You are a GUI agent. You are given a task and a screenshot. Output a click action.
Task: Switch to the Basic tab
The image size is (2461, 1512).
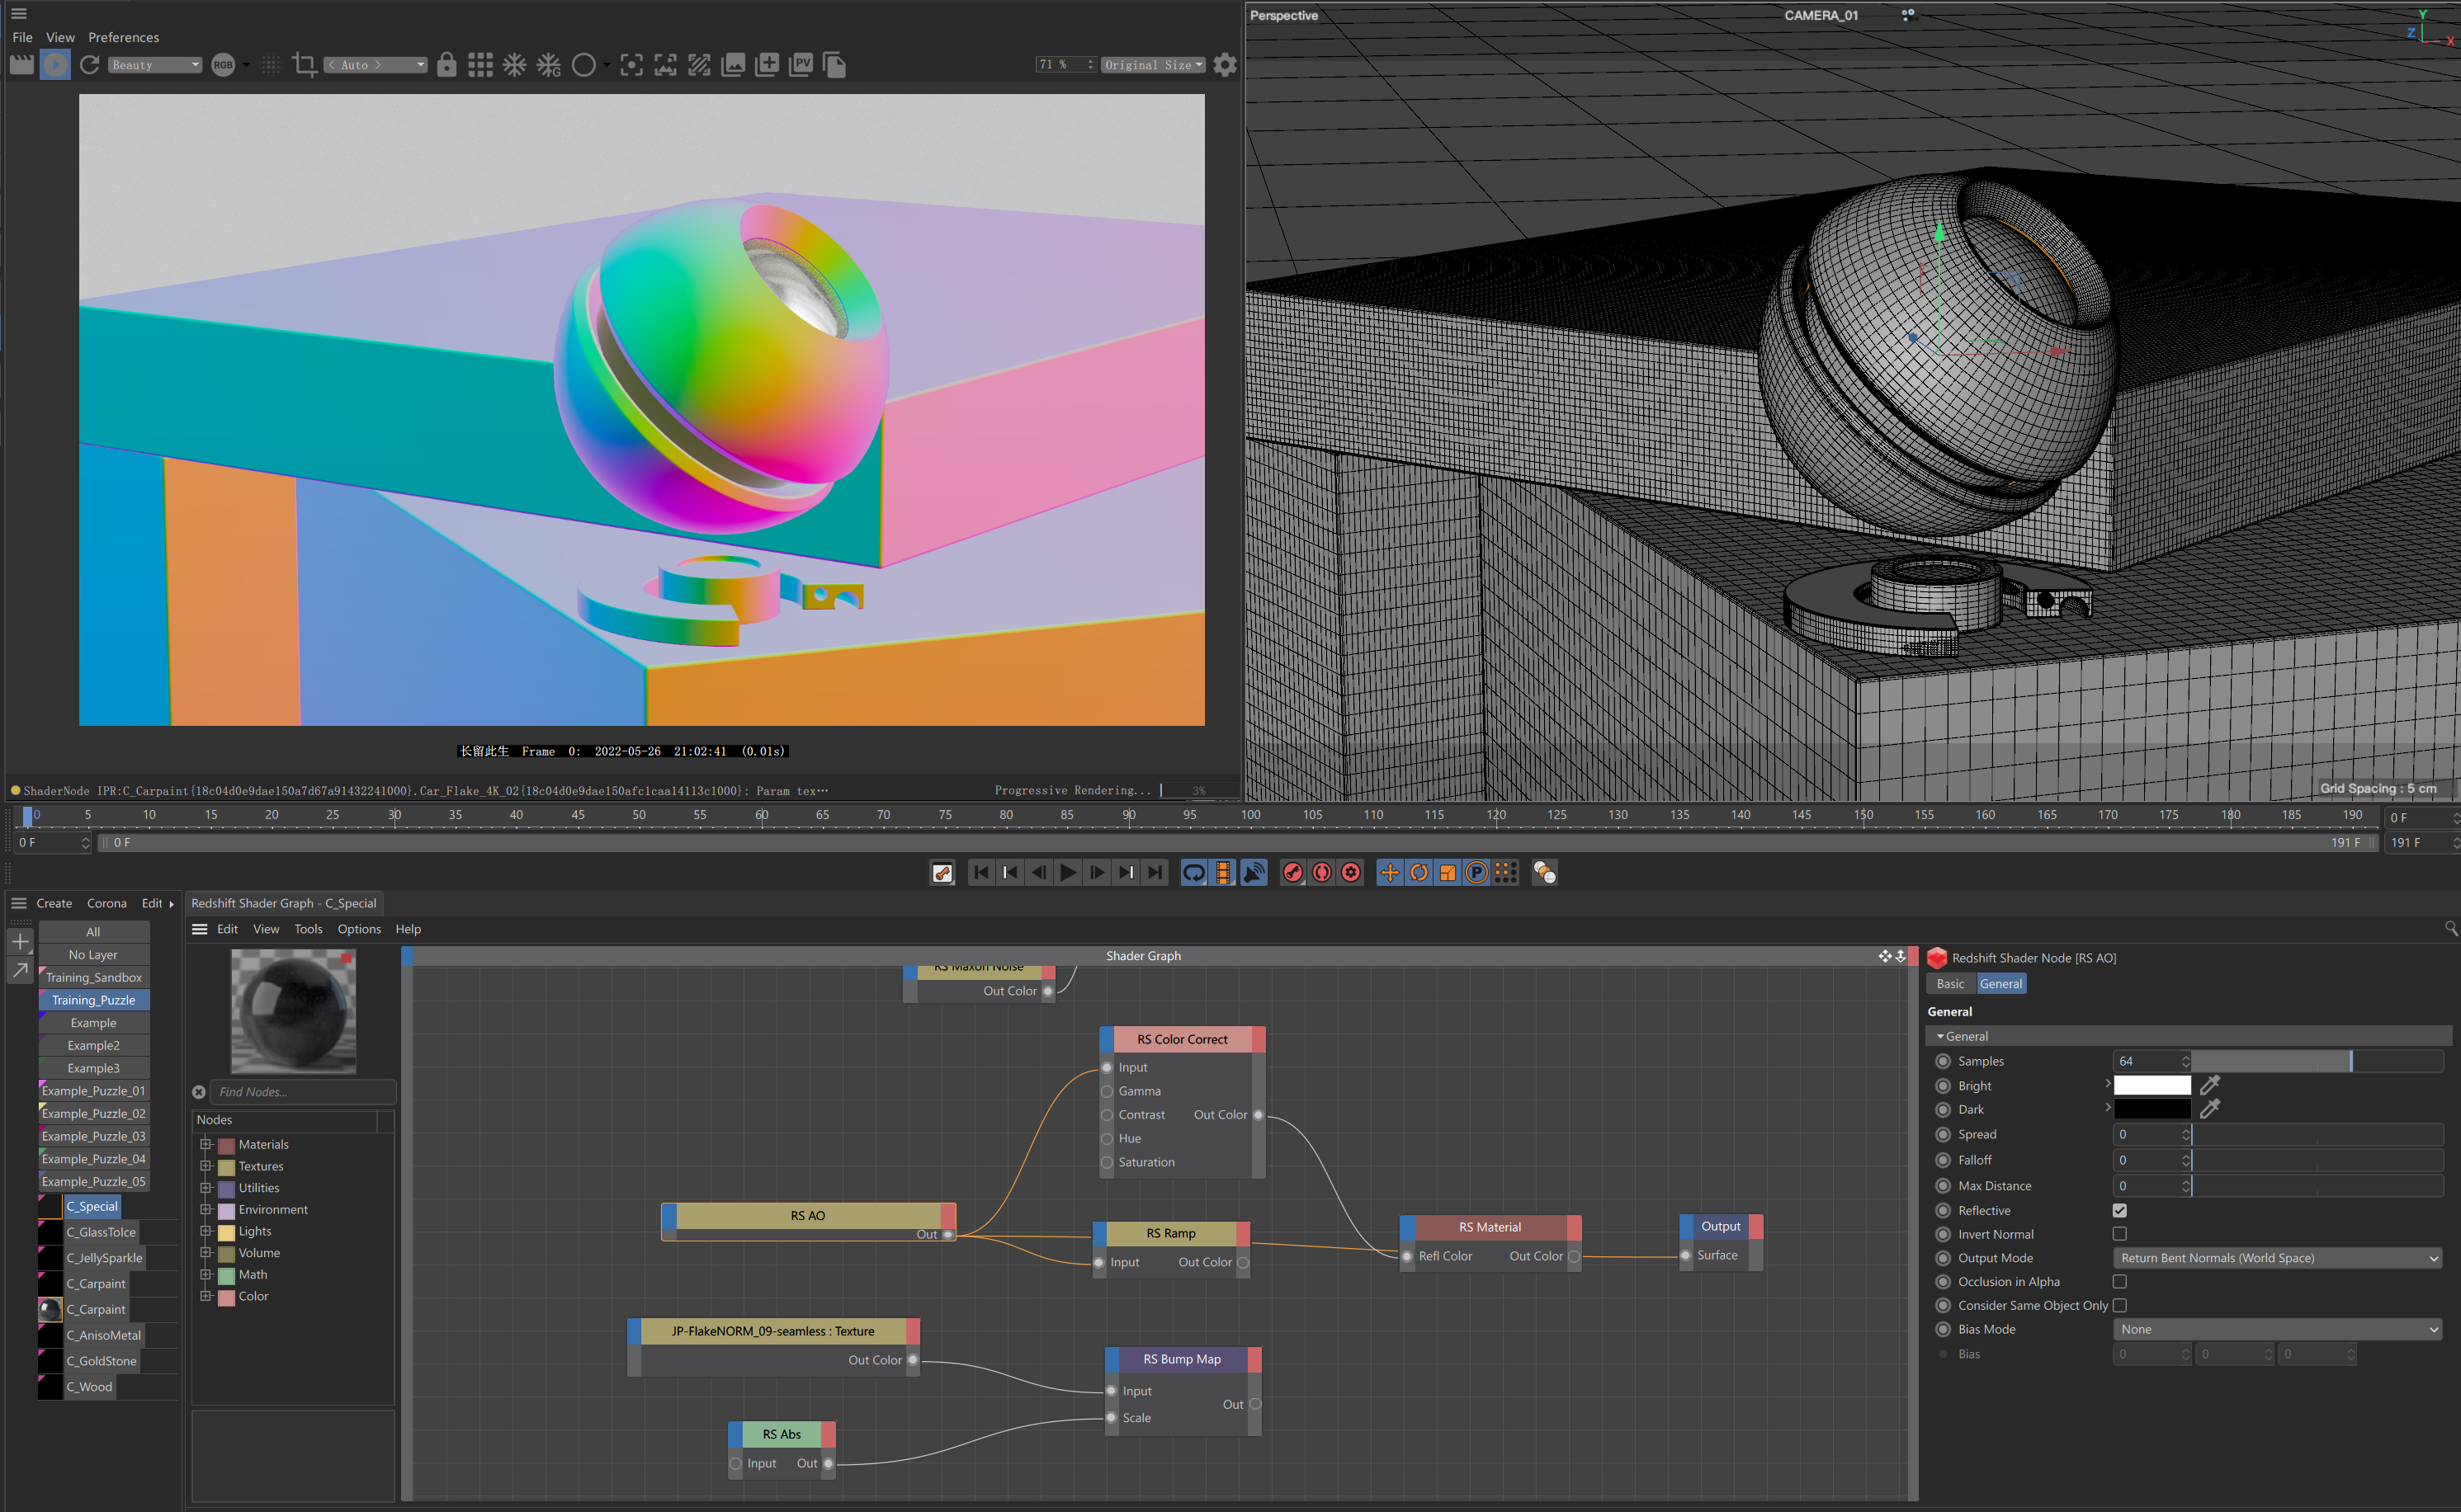click(1950, 984)
